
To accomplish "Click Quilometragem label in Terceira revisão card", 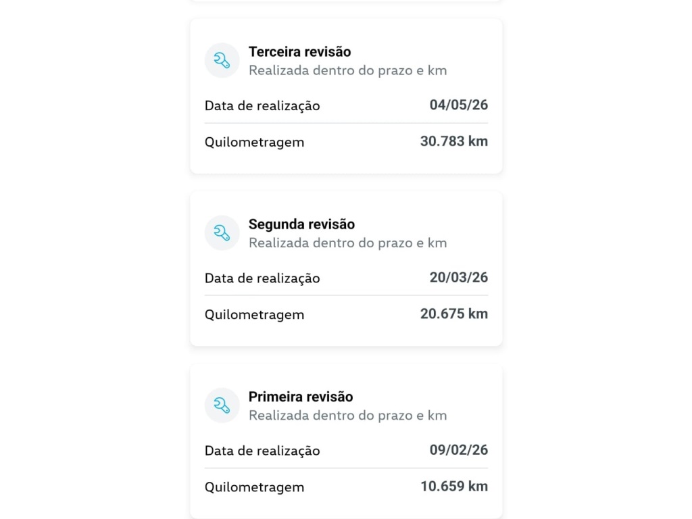I will (254, 143).
